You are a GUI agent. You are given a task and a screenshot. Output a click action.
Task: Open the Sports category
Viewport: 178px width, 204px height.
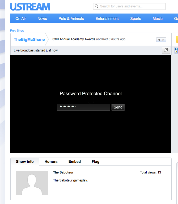135,19
